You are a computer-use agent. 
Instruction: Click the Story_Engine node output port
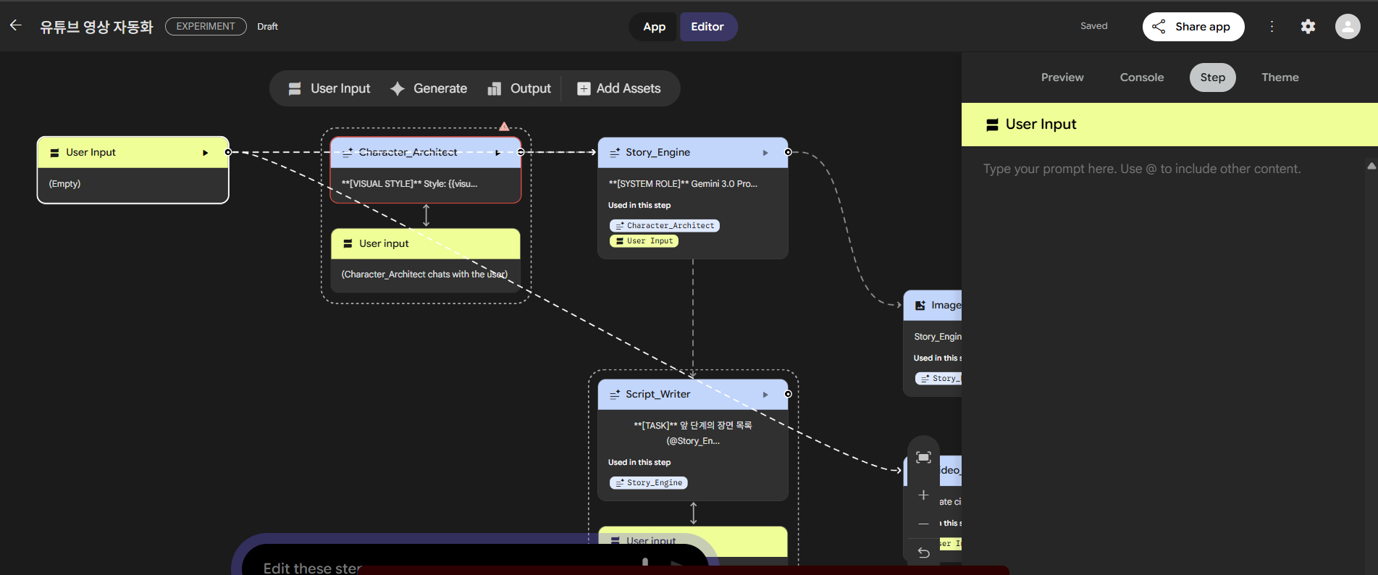coord(788,152)
